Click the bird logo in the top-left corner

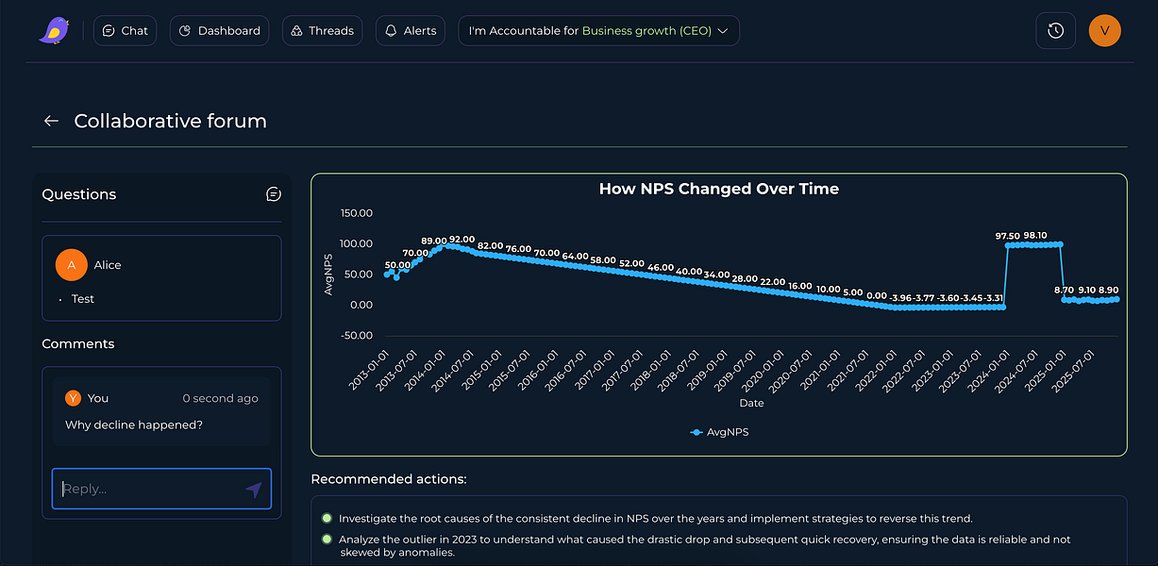point(55,30)
